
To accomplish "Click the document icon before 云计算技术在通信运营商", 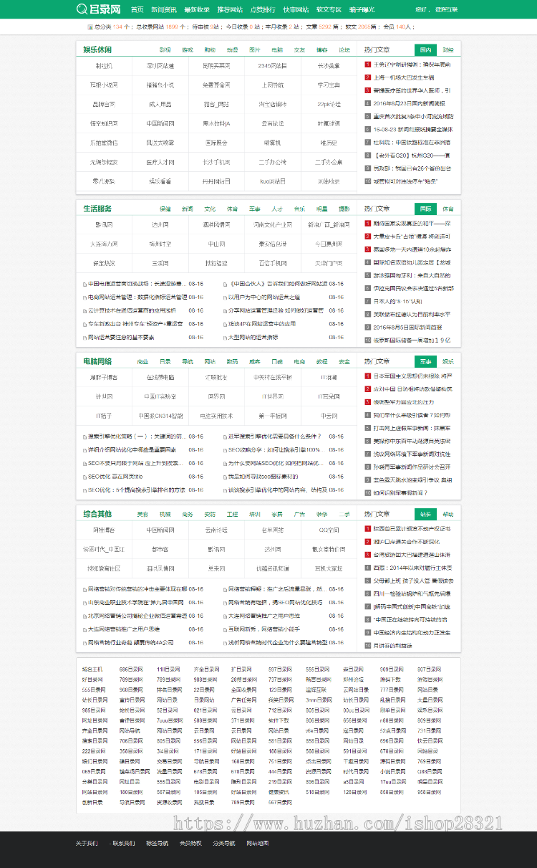I will coord(84,310).
